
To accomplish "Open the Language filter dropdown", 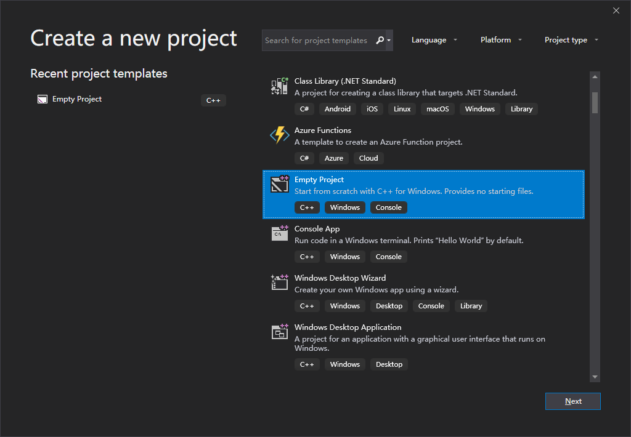I will pos(434,39).
